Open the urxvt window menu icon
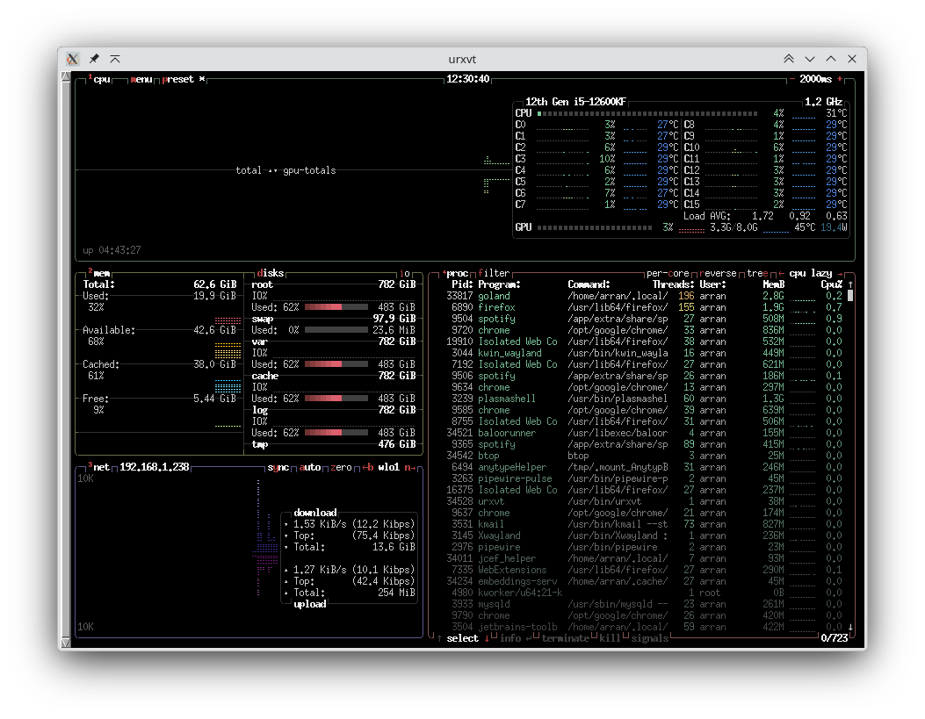 tap(73, 59)
